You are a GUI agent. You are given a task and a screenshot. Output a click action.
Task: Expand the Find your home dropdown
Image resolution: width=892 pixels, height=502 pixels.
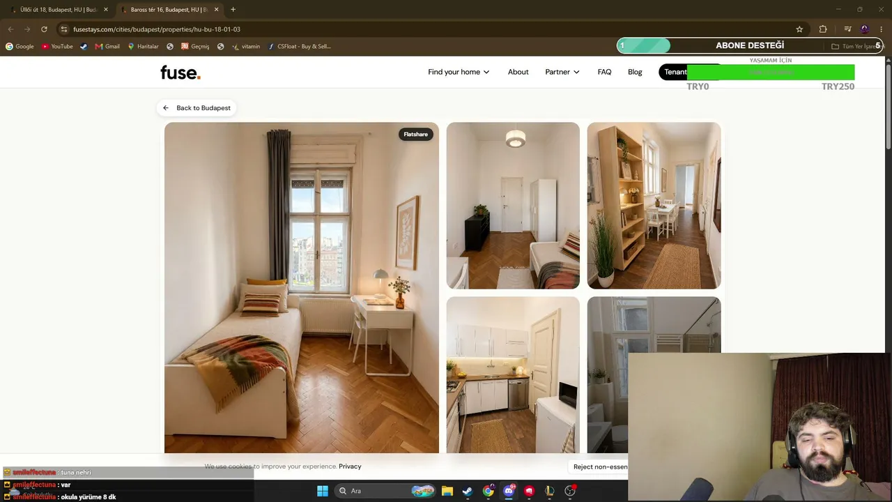(459, 72)
